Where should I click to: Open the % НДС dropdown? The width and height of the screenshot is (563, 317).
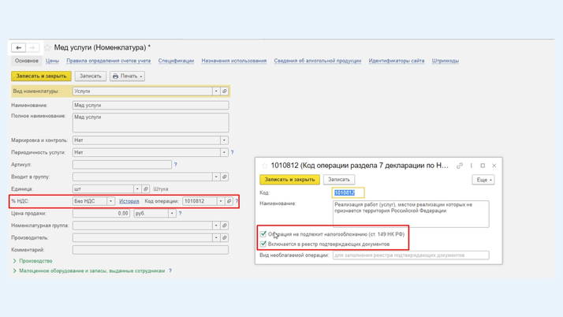coord(110,201)
